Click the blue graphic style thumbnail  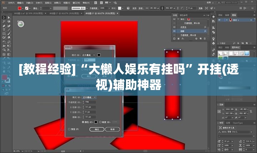[x=247, y=53]
